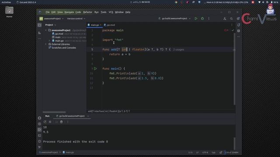Image resolution: width=280 pixels, height=157 pixels.
Task: Expand the main.go tree node arrow
Action: pyautogui.click(x=49, y=41)
